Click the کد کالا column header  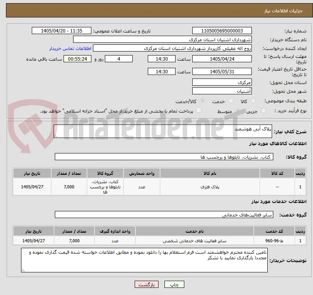click(277, 173)
